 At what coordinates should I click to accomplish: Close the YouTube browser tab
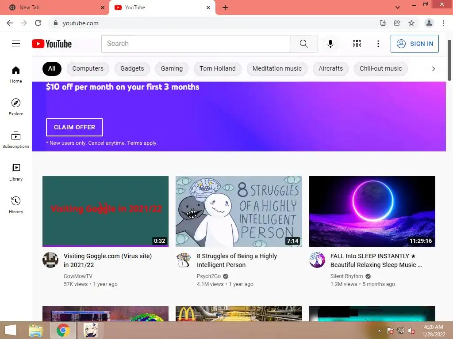click(208, 8)
